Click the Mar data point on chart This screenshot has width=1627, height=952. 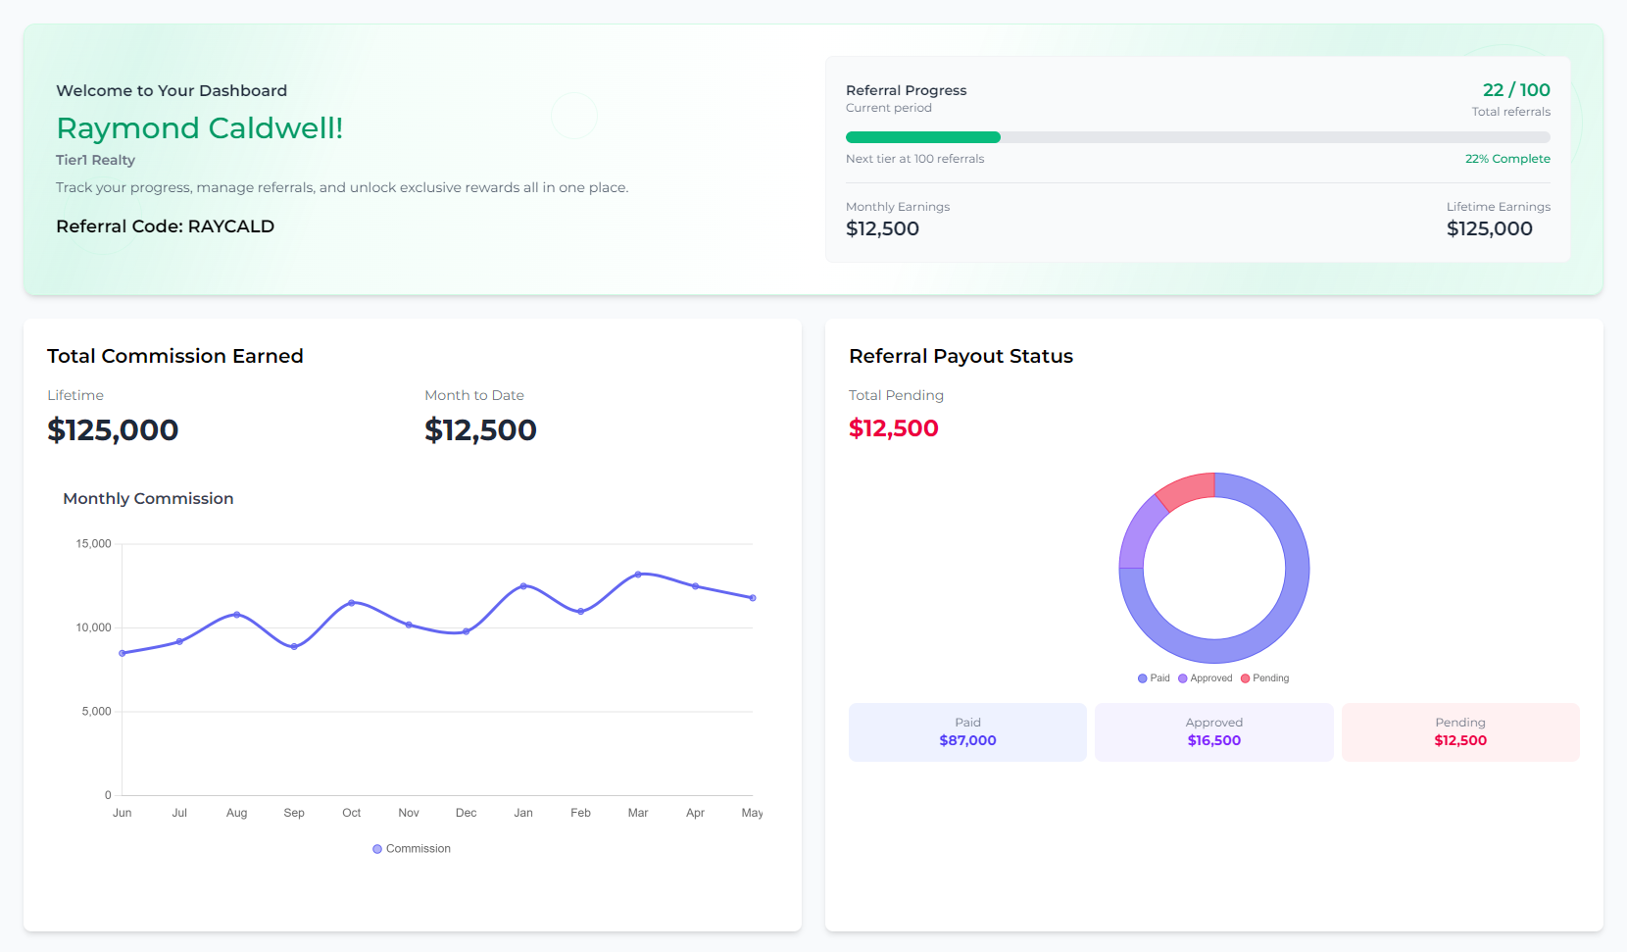tap(638, 575)
